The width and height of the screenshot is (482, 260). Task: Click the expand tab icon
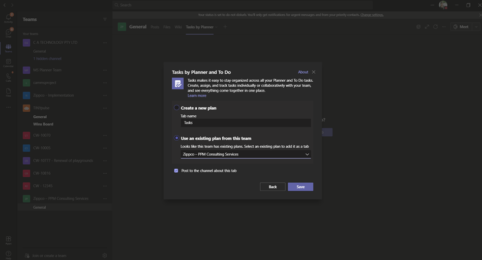tap(427, 27)
